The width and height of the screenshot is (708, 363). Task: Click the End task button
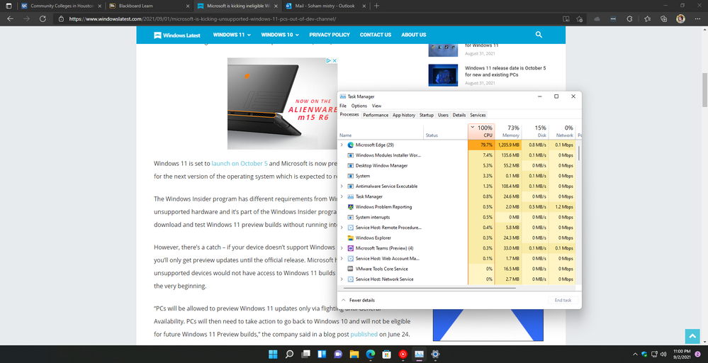click(x=563, y=300)
